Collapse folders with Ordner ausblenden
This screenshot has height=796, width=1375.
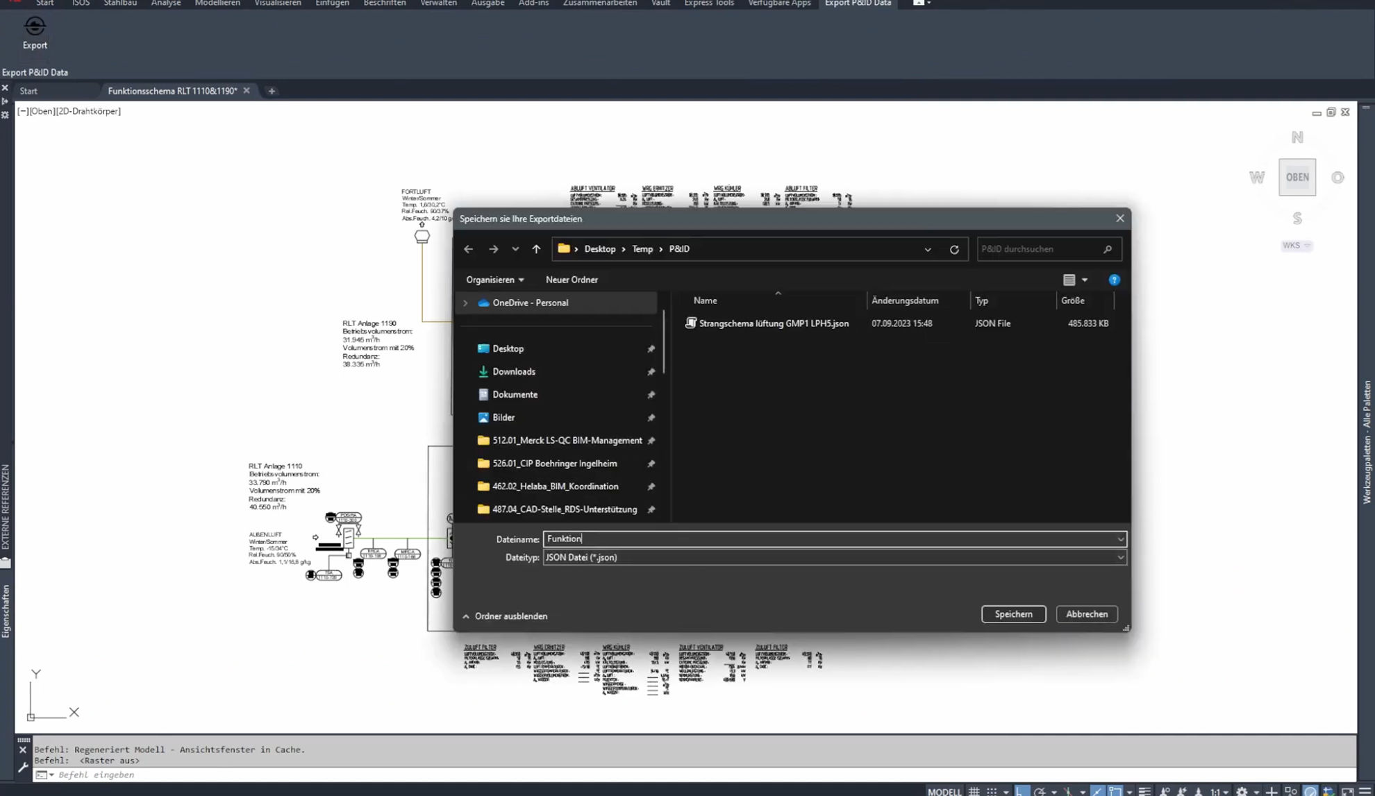[x=505, y=616]
